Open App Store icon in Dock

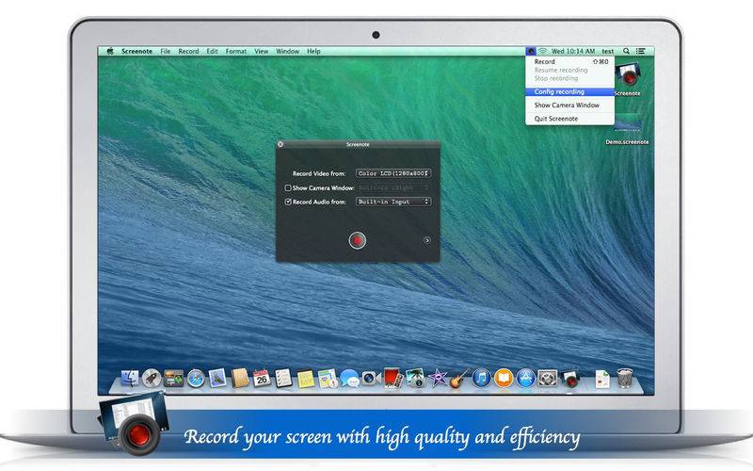tap(525, 379)
